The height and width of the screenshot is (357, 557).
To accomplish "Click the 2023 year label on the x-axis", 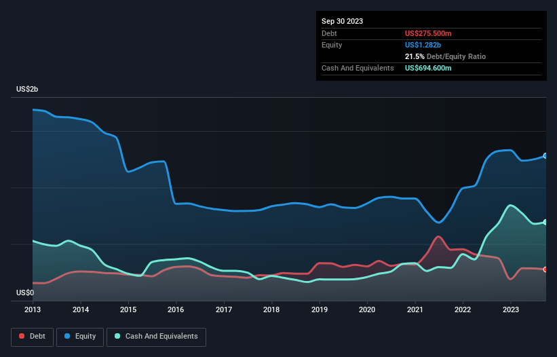I will [511, 310].
